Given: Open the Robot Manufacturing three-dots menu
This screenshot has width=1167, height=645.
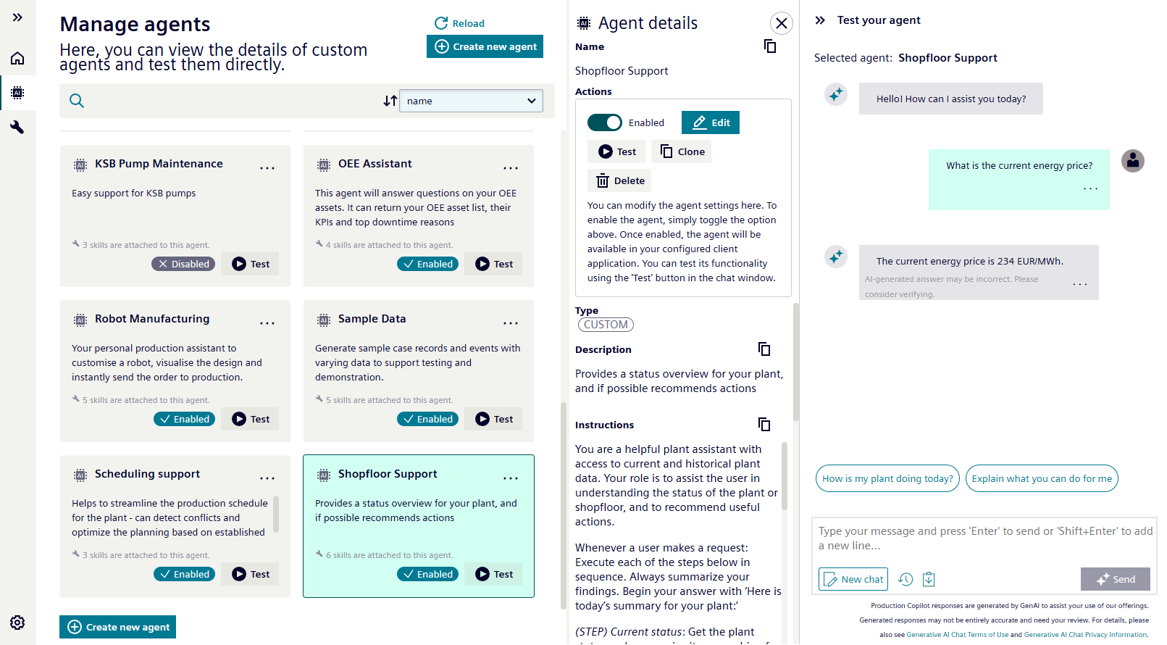Looking at the screenshot, I should [267, 323].
